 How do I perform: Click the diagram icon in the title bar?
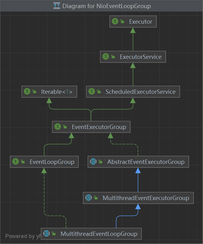[x=56, y=6]
